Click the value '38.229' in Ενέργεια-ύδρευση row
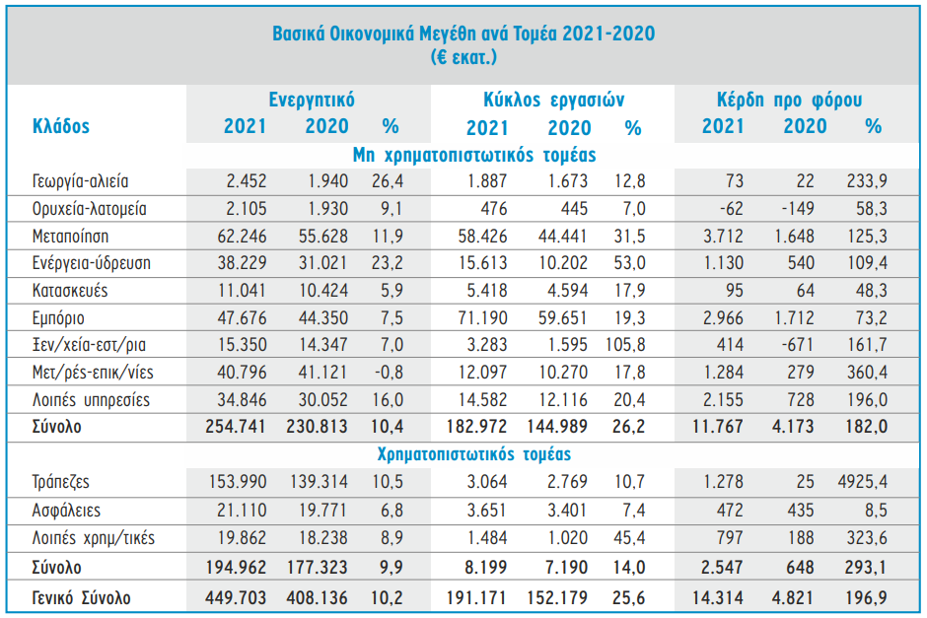 (x=242, y=263)
